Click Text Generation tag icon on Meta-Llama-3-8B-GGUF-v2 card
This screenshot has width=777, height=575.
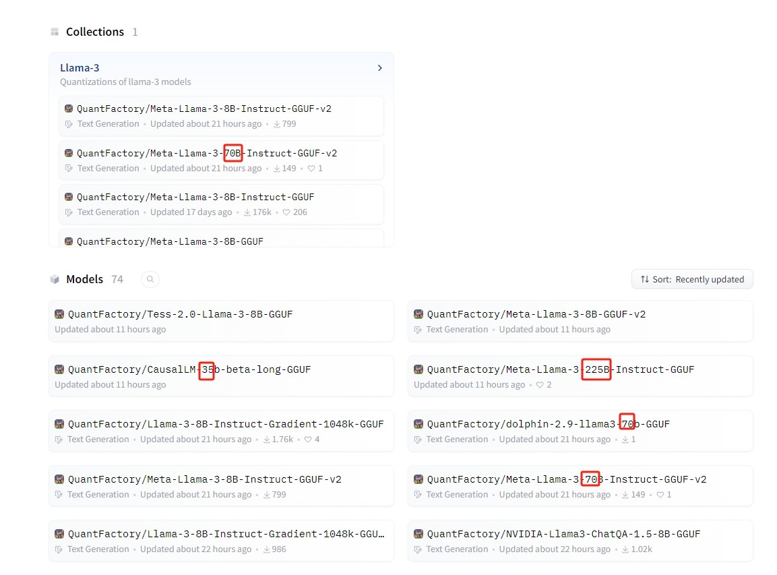418,330
